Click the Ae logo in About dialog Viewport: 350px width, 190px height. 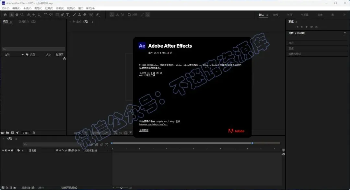tap(142, 46)
